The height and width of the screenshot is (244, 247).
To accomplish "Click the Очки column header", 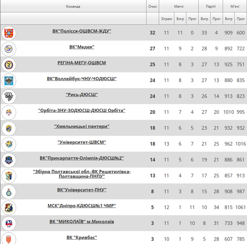I will tap(153, 7).
